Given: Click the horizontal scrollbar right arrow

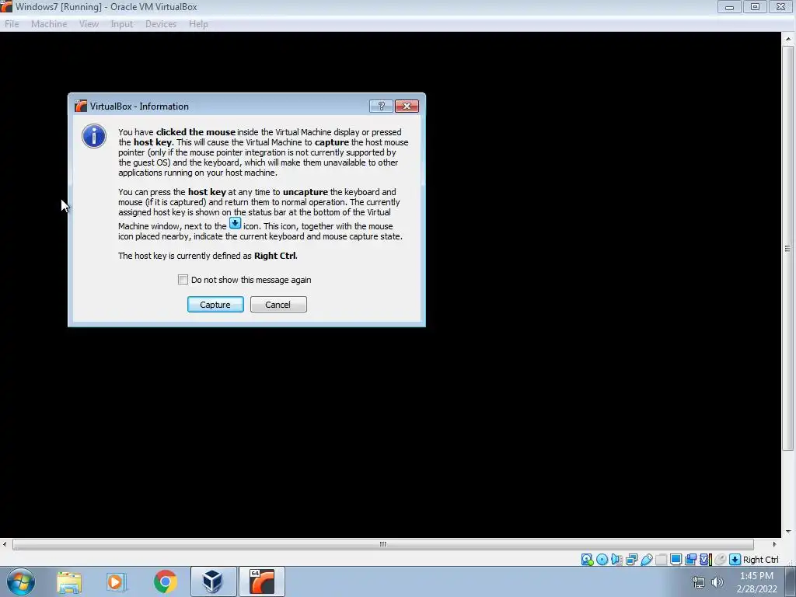Looking at the screenshot, I should (775, 544).
